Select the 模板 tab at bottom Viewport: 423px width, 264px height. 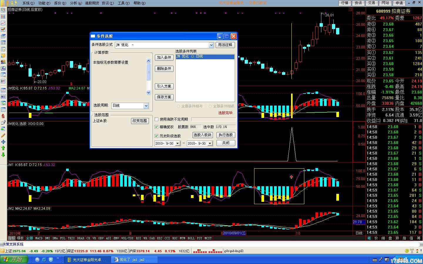click(x=20, y=238)
